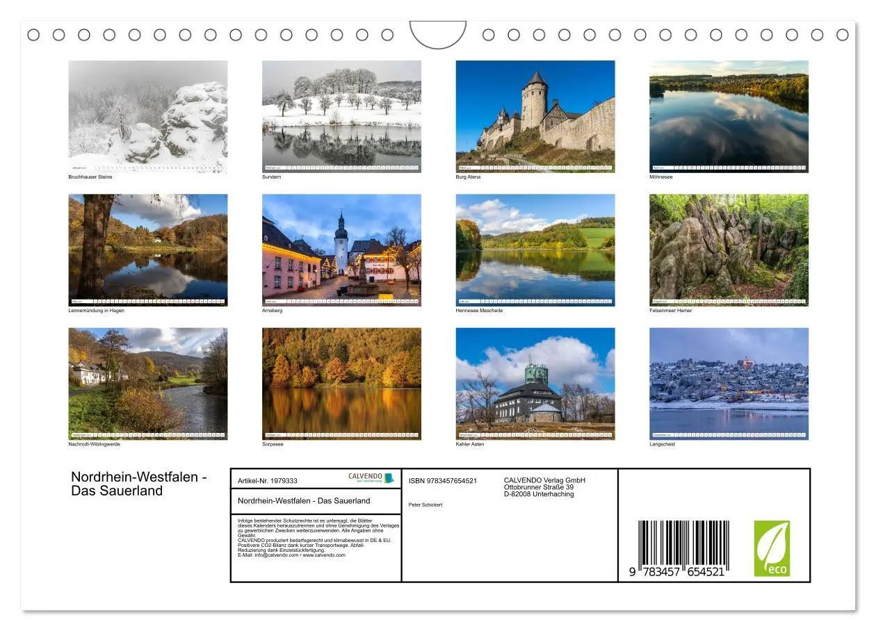Select the Langscheid winter village image

point(729,384)
